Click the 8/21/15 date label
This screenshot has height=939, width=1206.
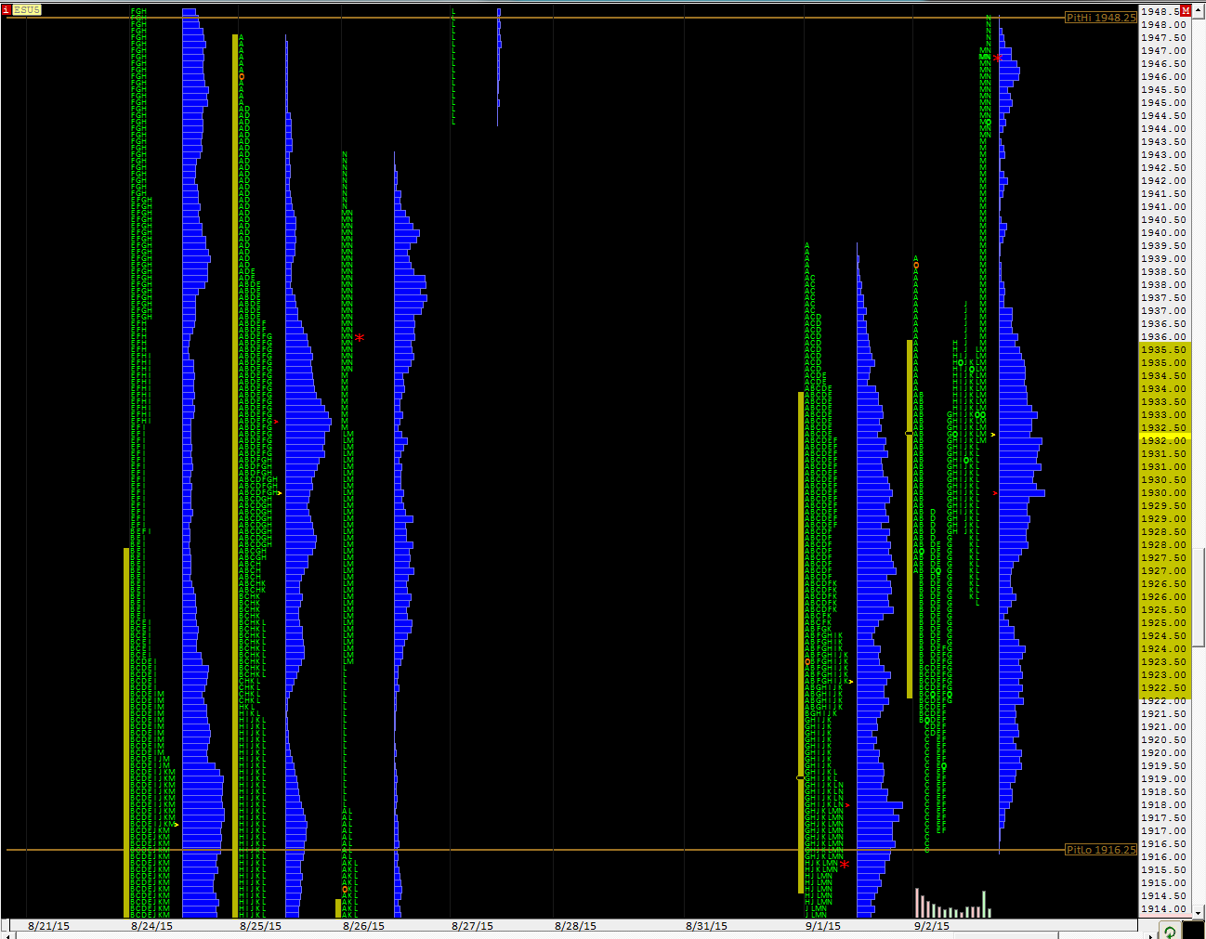[x=49, y=926]
